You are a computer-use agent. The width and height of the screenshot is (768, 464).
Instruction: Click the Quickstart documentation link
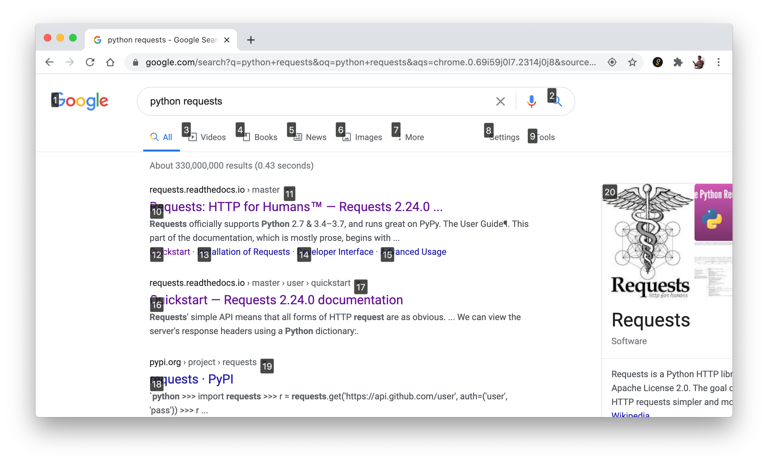(276, 300)
